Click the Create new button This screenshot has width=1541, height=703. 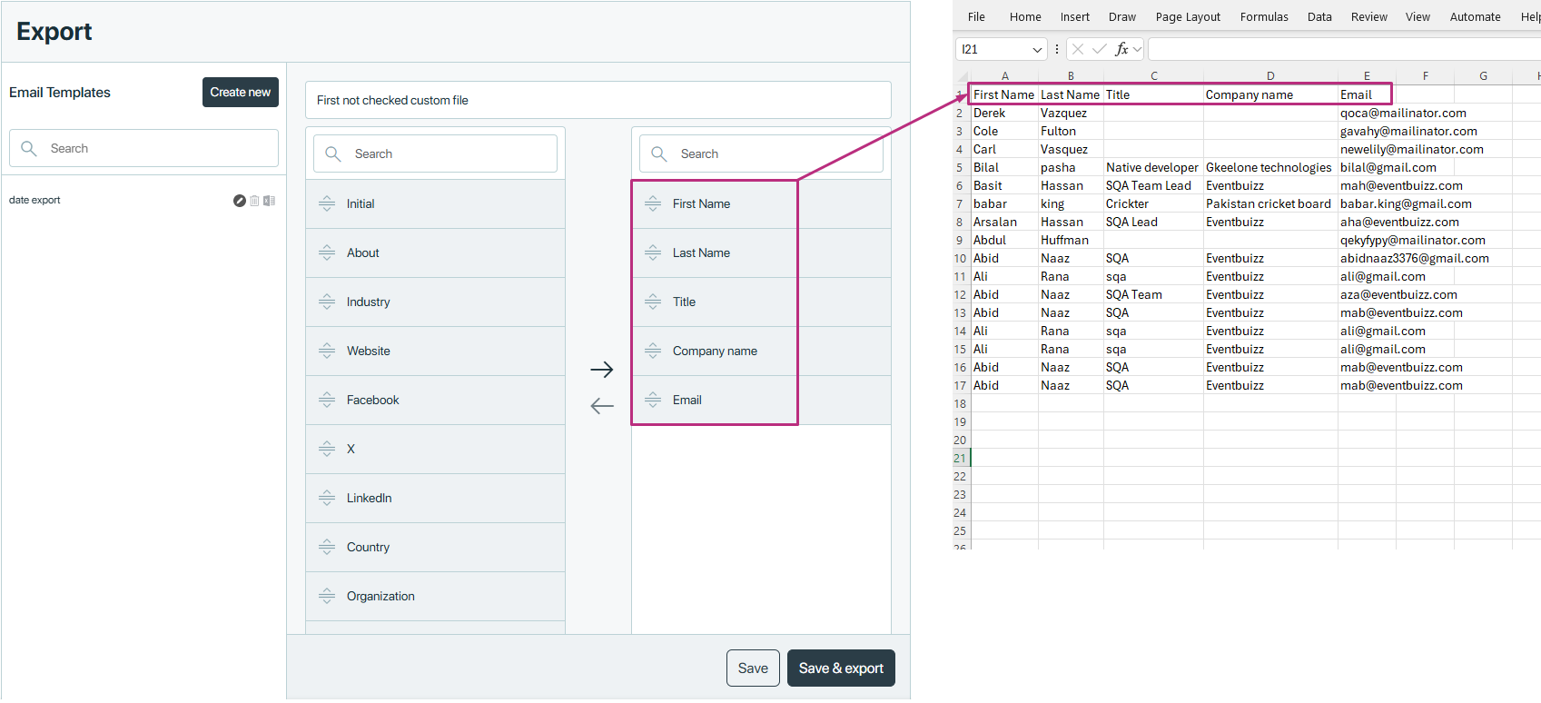pyautogui.click(x=240, y=92)
